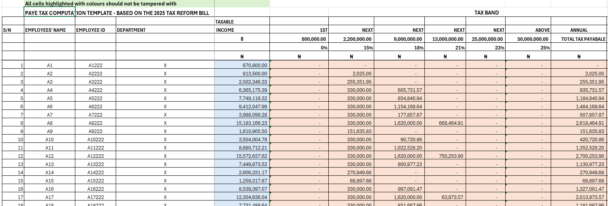Viewport: 608px width, 206px height.
Task: Click taxable income 1,810,905.50
Action: click(242, 131)
